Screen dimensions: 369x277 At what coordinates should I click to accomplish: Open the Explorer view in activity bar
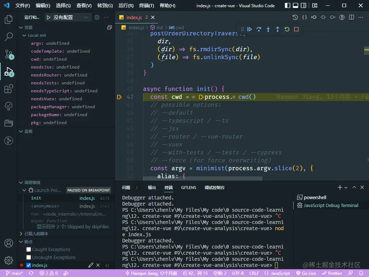[9, 19]
